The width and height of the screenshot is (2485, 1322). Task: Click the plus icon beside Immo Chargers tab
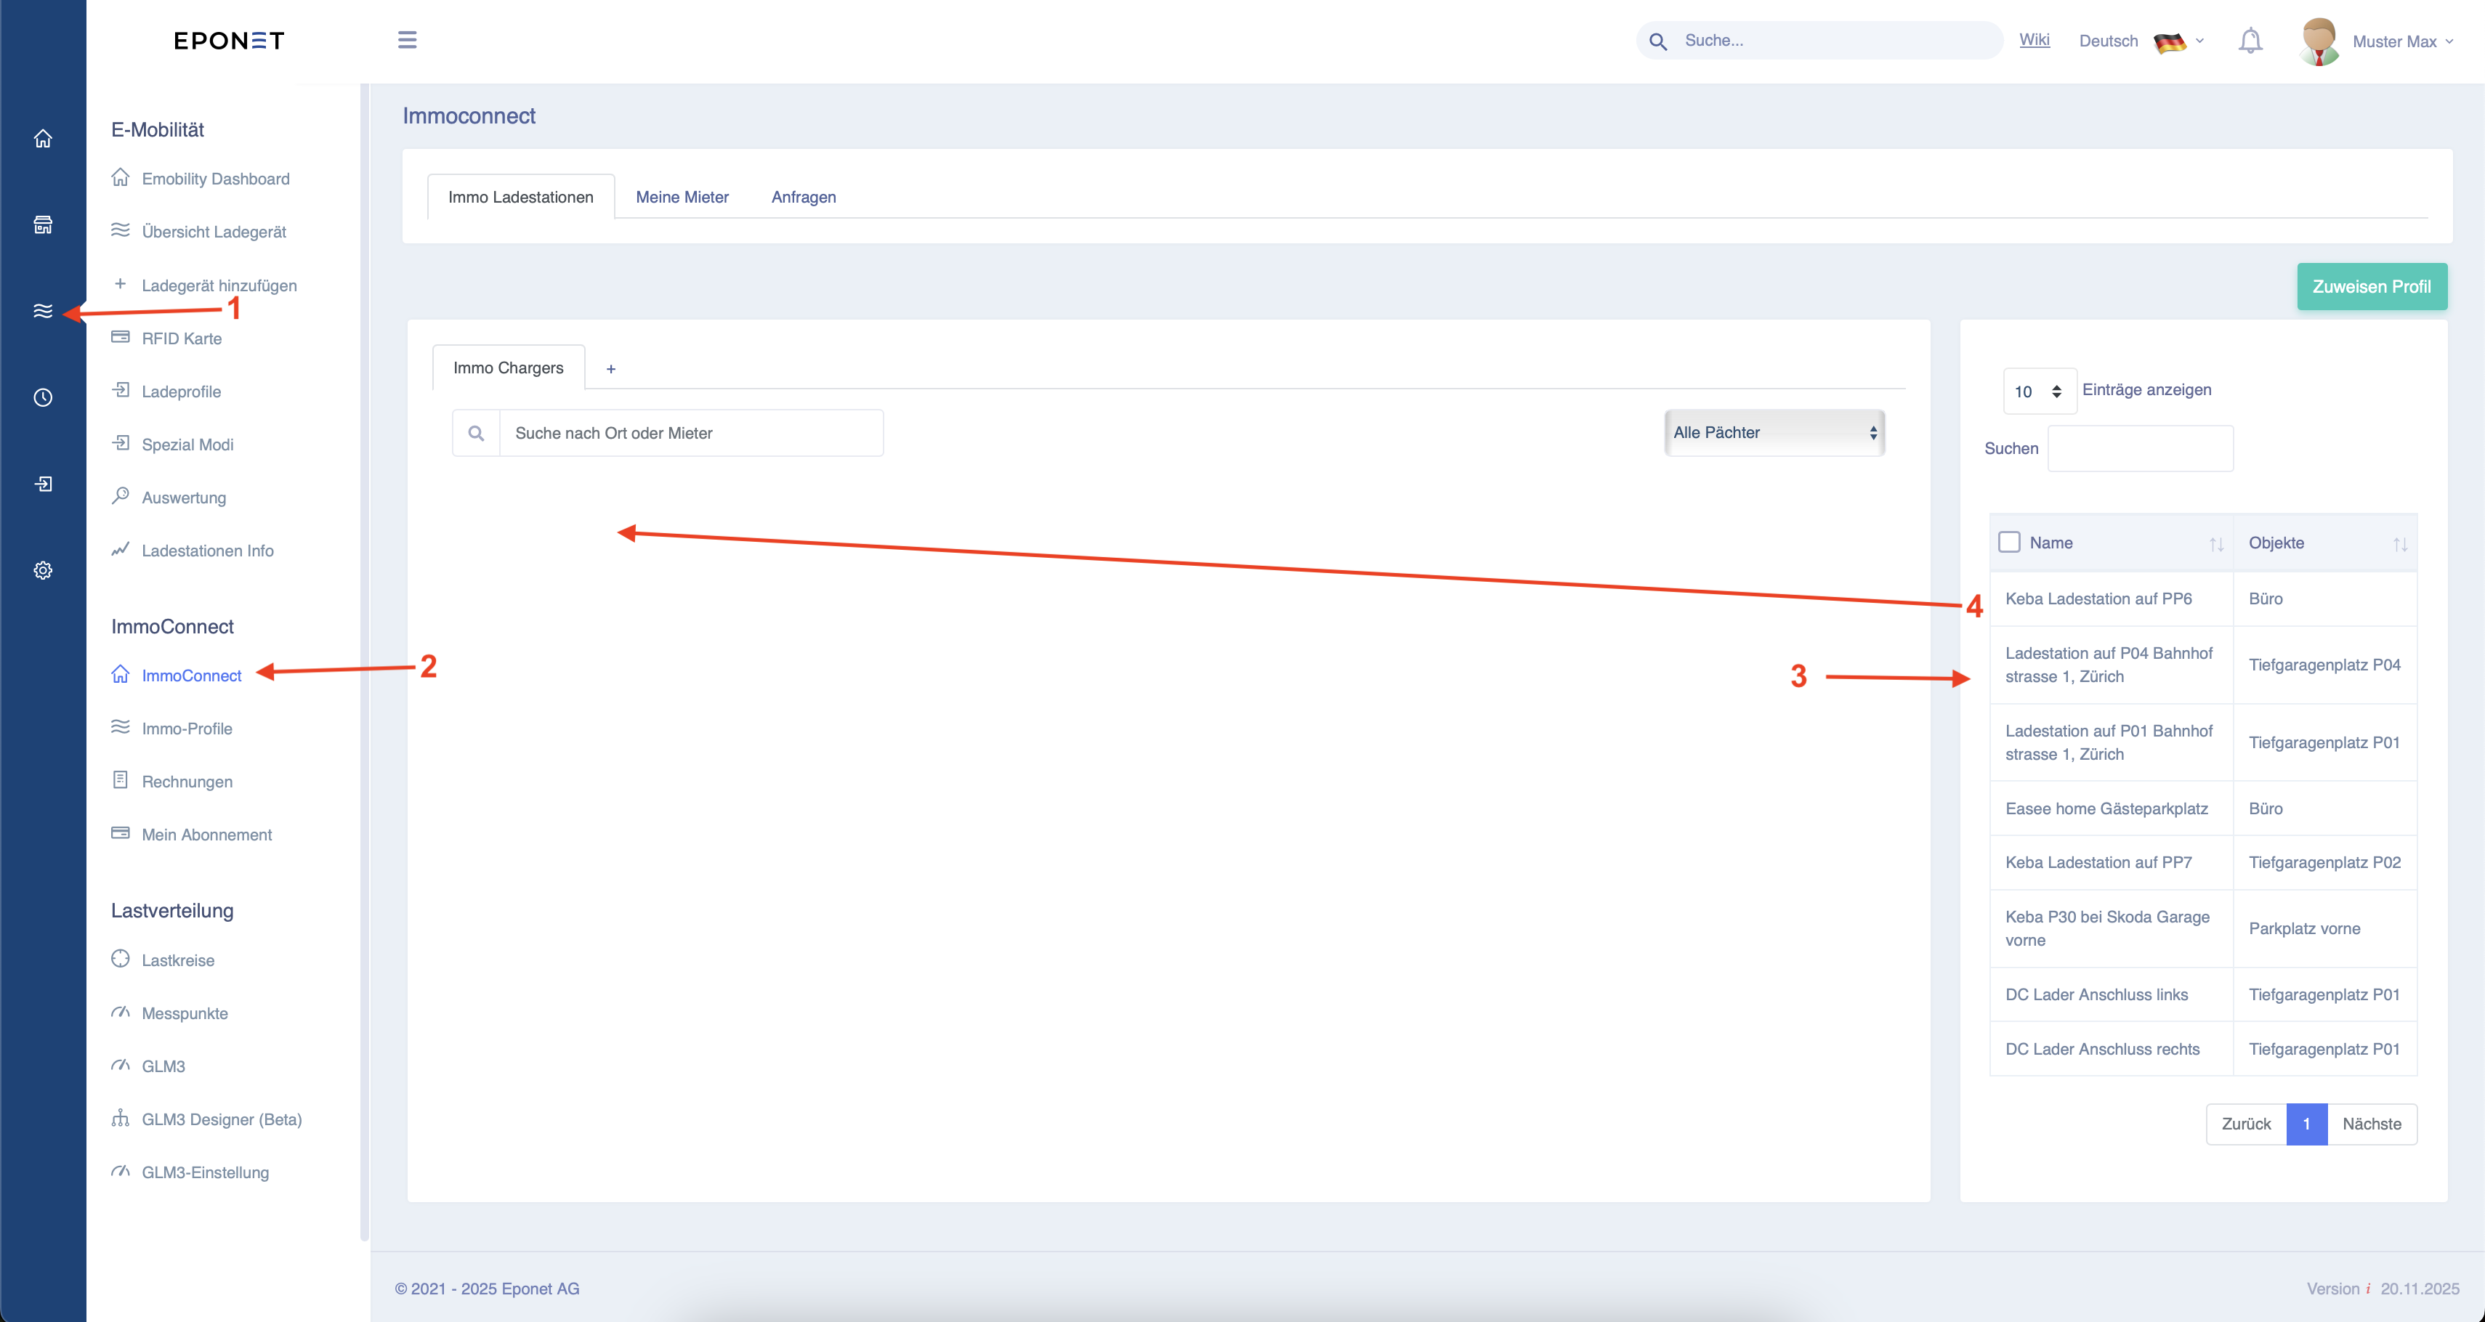point(610,368)
